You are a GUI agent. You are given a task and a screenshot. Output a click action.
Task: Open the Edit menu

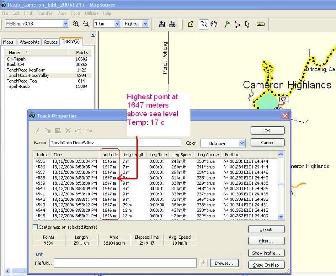point(16,13)
